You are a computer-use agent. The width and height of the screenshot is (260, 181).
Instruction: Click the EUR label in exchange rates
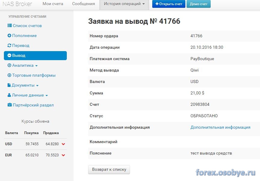[8, 155]
